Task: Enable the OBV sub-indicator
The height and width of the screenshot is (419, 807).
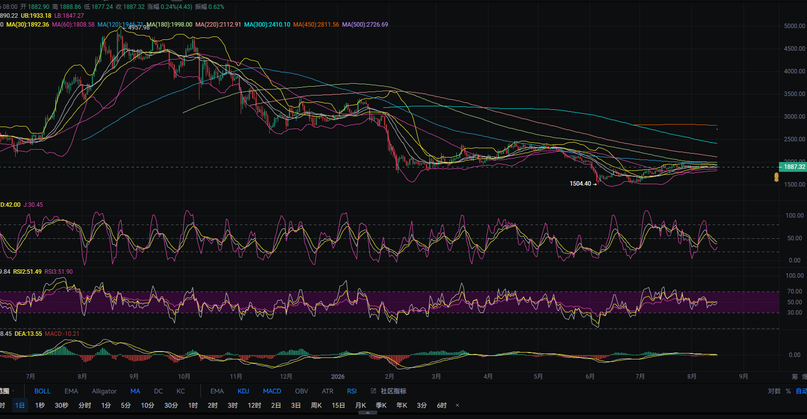Action: [301, 391]
